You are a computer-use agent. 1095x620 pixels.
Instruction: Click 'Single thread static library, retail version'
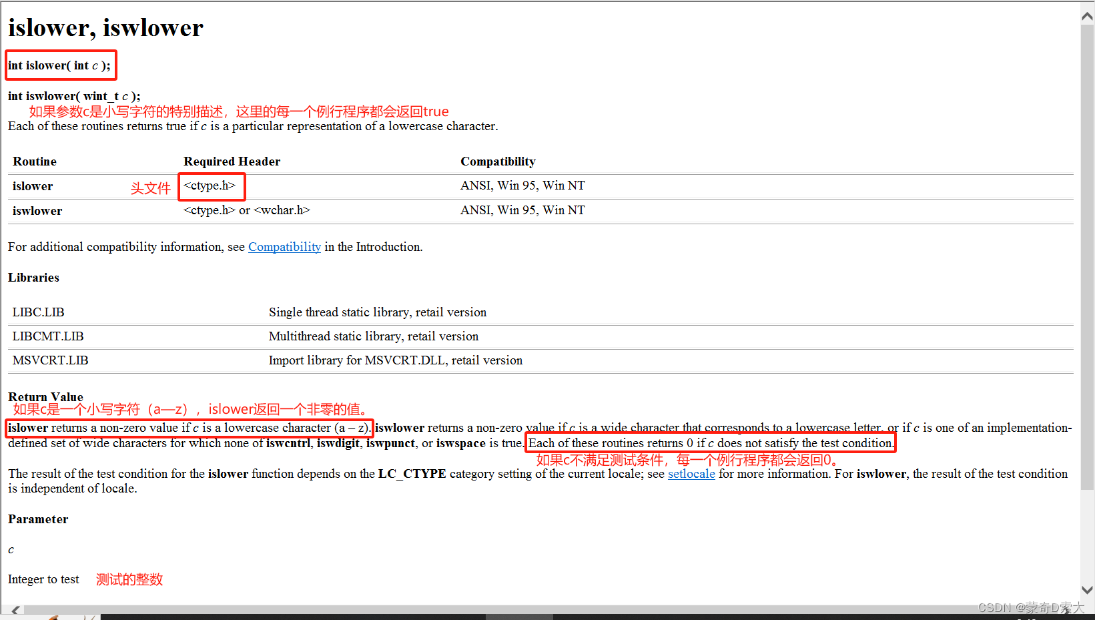[x=378, y=312]
